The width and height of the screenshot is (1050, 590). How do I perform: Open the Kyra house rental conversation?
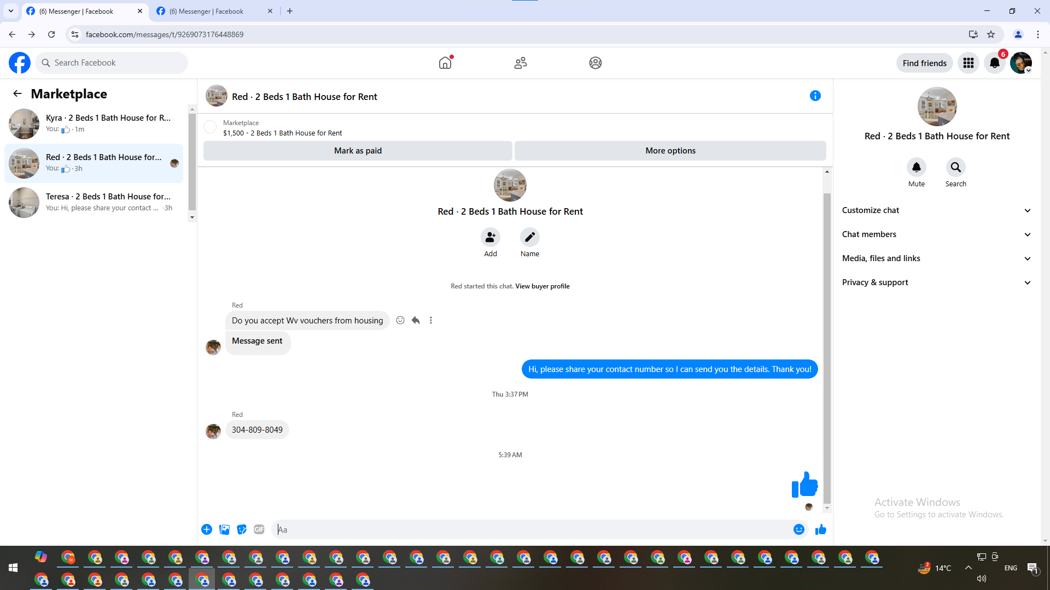(x=94, y=124)
